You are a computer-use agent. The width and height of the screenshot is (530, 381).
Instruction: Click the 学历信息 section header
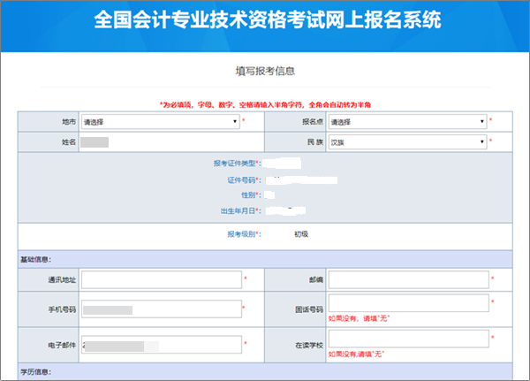pos(265,372)
